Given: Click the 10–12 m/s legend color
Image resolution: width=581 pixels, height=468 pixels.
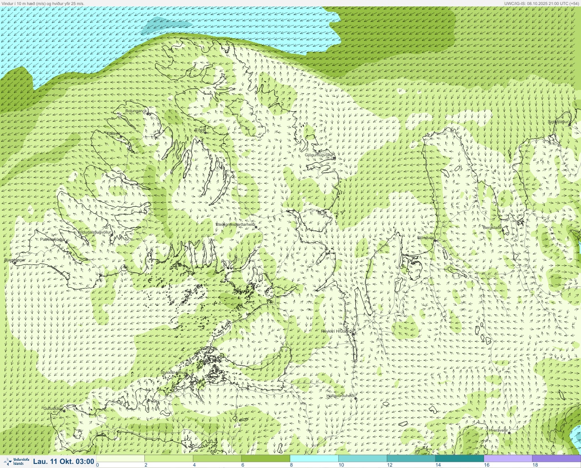Looking at the screenshot, I should pos(363,458).
